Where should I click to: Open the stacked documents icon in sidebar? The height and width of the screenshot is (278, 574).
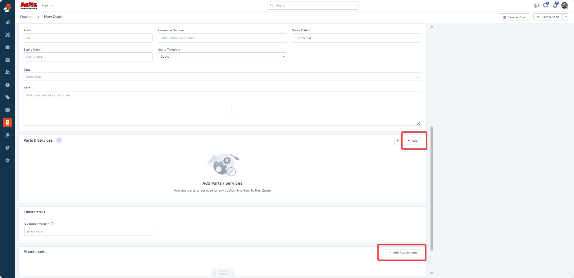click(x=7, y=135)
